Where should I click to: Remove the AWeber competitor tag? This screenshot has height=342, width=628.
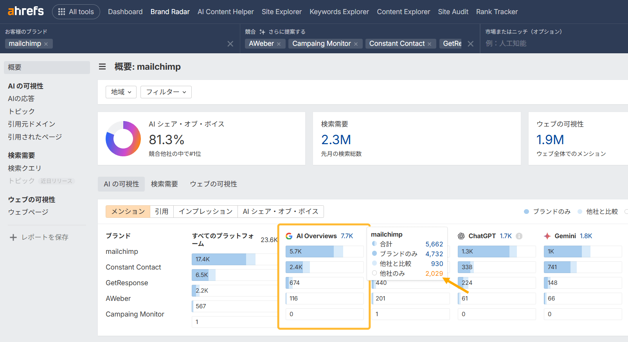click(x=279, y=44)
